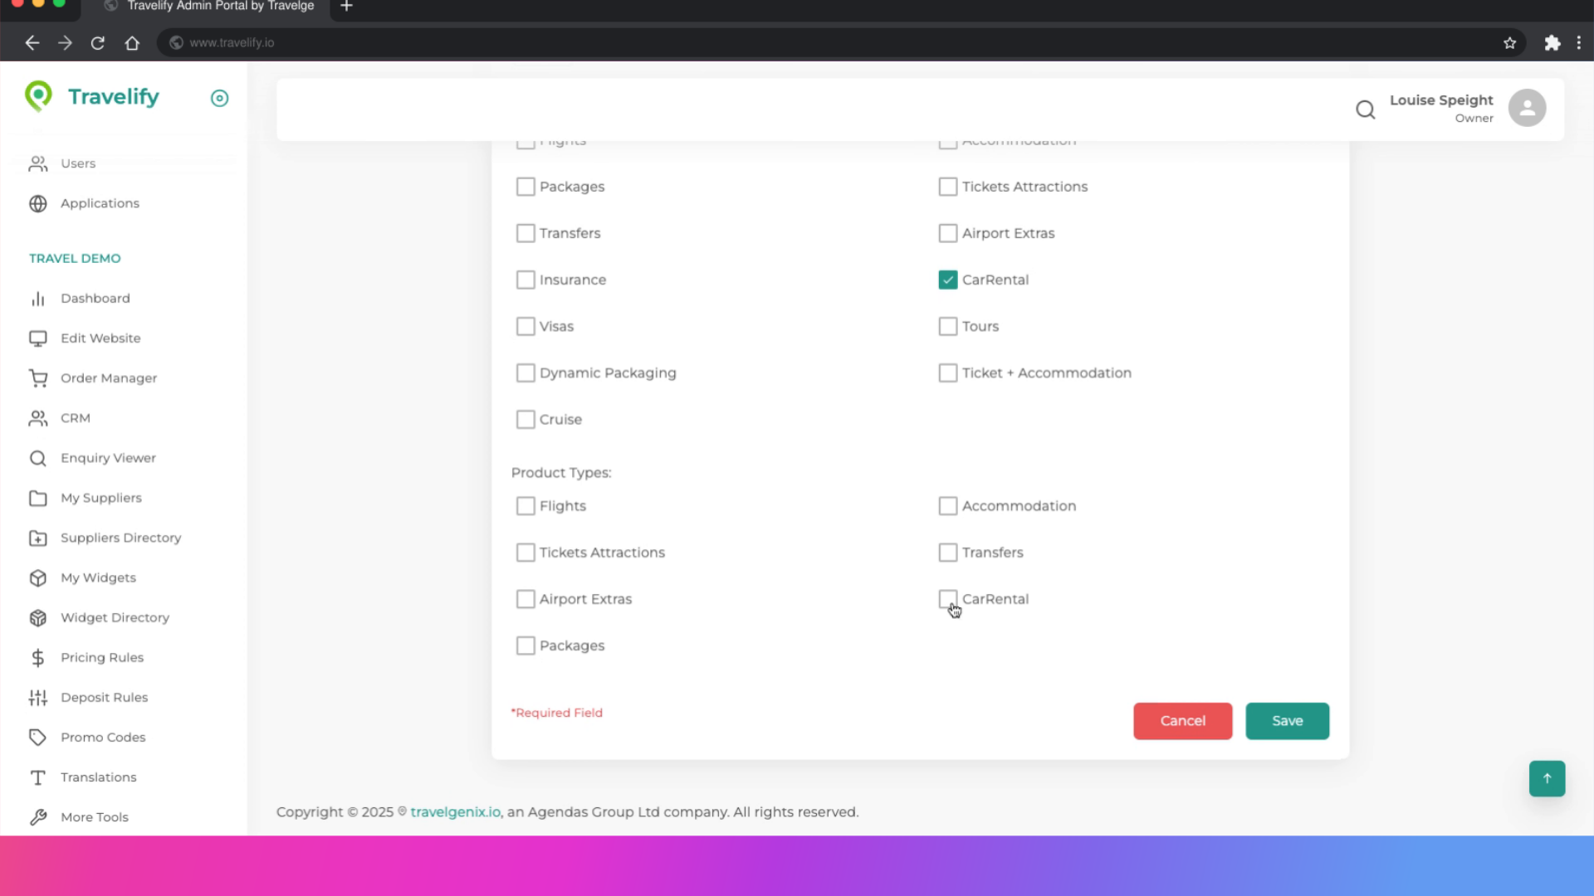Image resolution: width=1594 pixels, height=896 pixels.
Task: Open the user avatar profile icon
Action: [x=1527, y=108]
